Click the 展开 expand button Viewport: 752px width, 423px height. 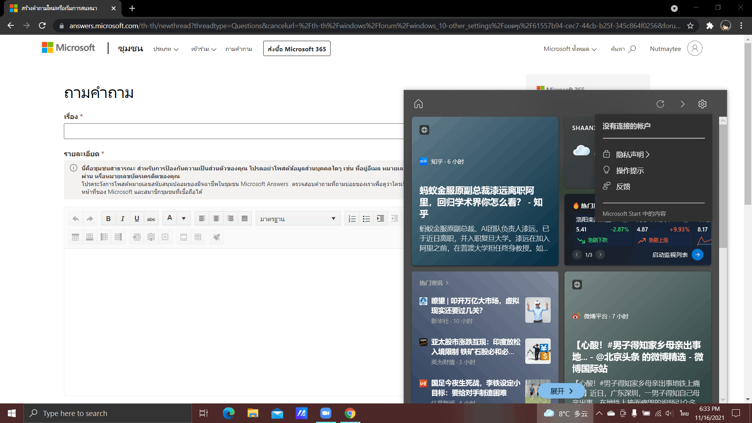click(561, 391)
